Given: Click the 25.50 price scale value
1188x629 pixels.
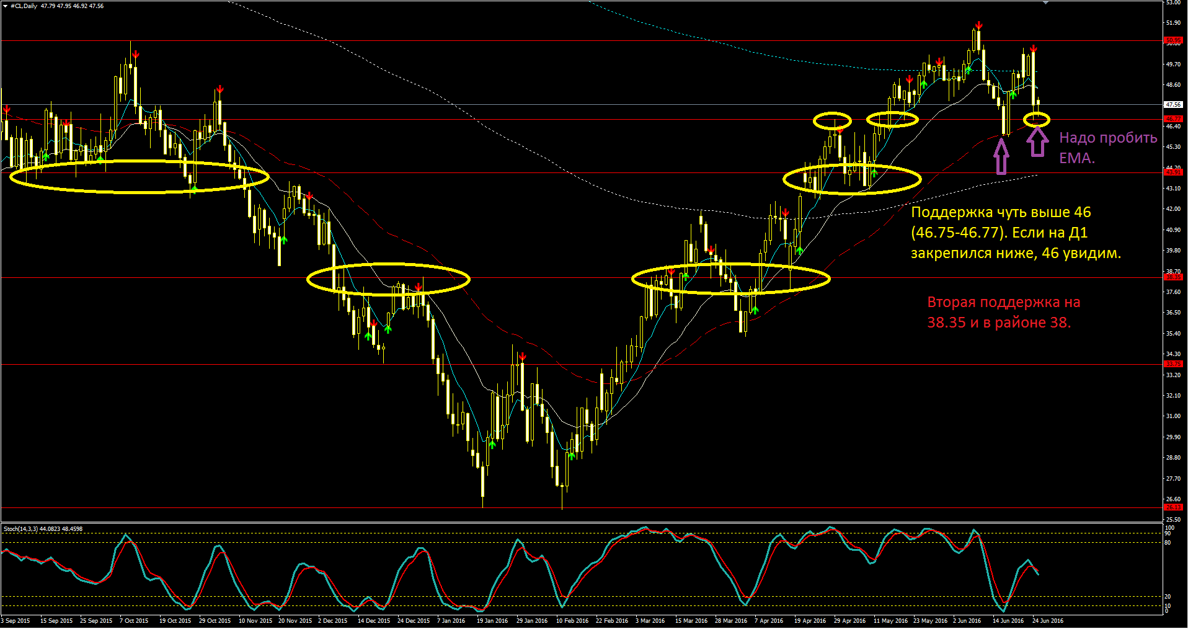Looking at the screenshot, I should pyautogui.click(x=1173, y=520).
